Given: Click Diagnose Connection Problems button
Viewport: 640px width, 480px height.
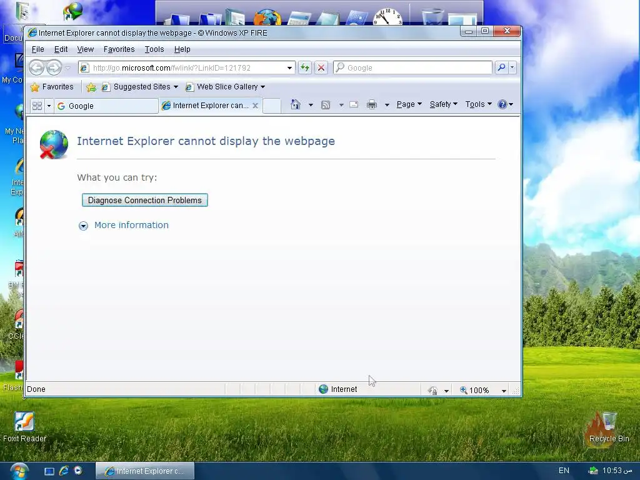Looking at the screenshot, I should point(145,200).
